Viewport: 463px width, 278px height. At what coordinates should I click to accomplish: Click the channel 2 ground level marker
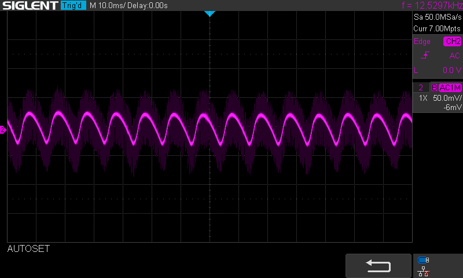tap(3, 130)
